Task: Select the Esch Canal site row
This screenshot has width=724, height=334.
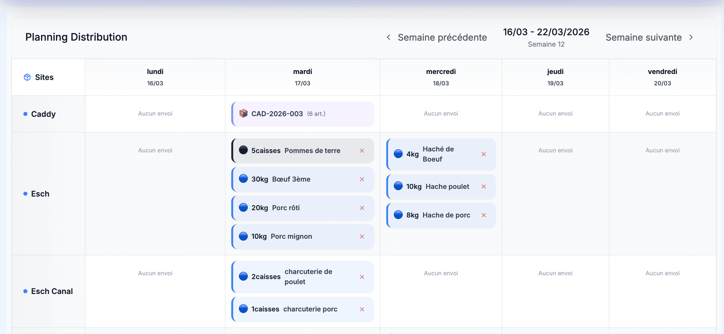Action: 48,291
